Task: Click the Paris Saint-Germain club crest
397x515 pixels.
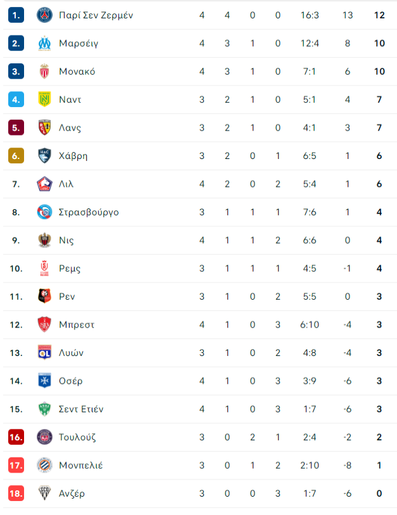Action: 44,15
